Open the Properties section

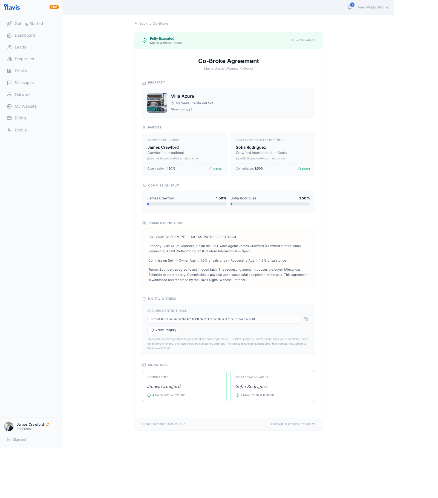24,59
